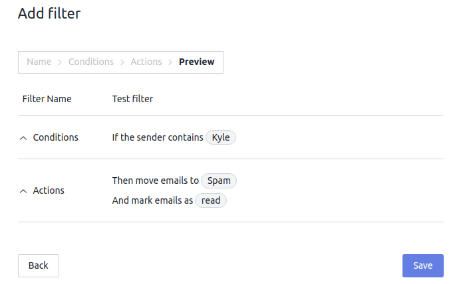
Task: Click the chevron between Name and Conditions
Action: point(60,62)
